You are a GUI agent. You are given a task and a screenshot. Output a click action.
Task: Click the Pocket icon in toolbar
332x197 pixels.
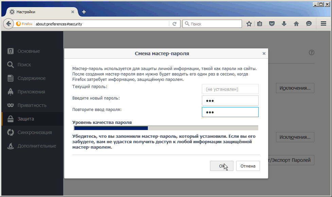click(x=272, y=24)
